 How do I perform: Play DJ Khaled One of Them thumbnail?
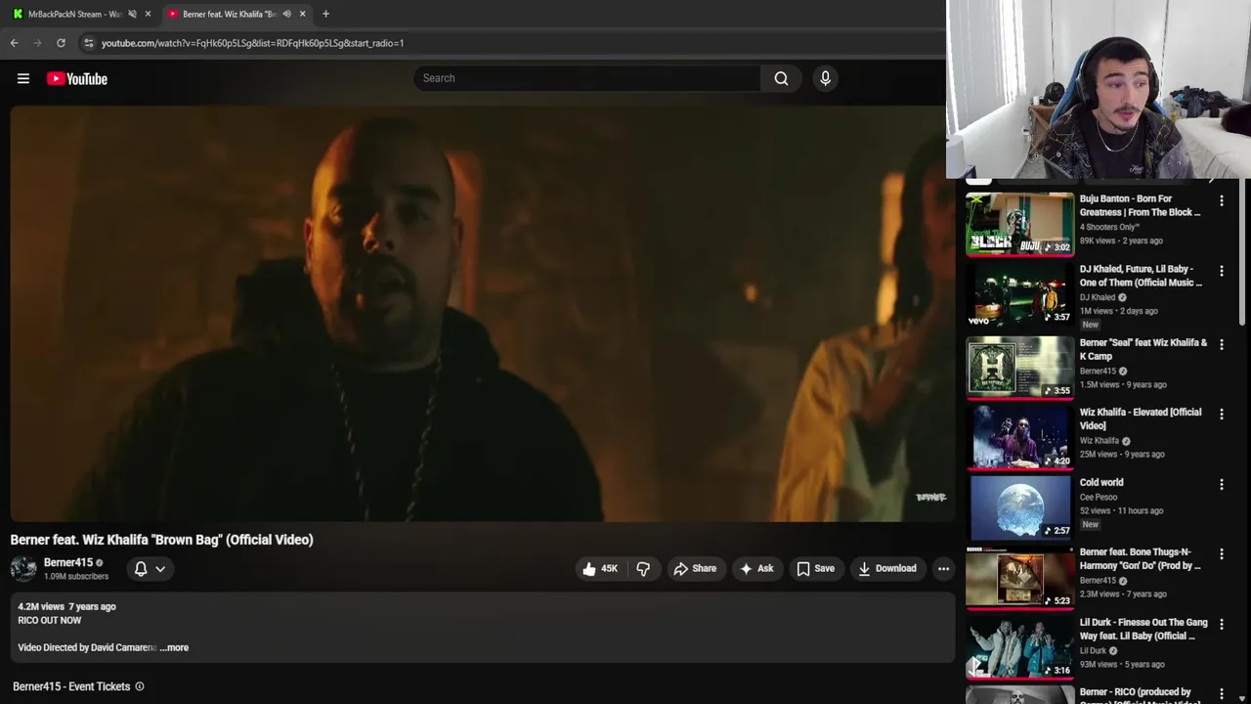click(x=1019, y=295)
